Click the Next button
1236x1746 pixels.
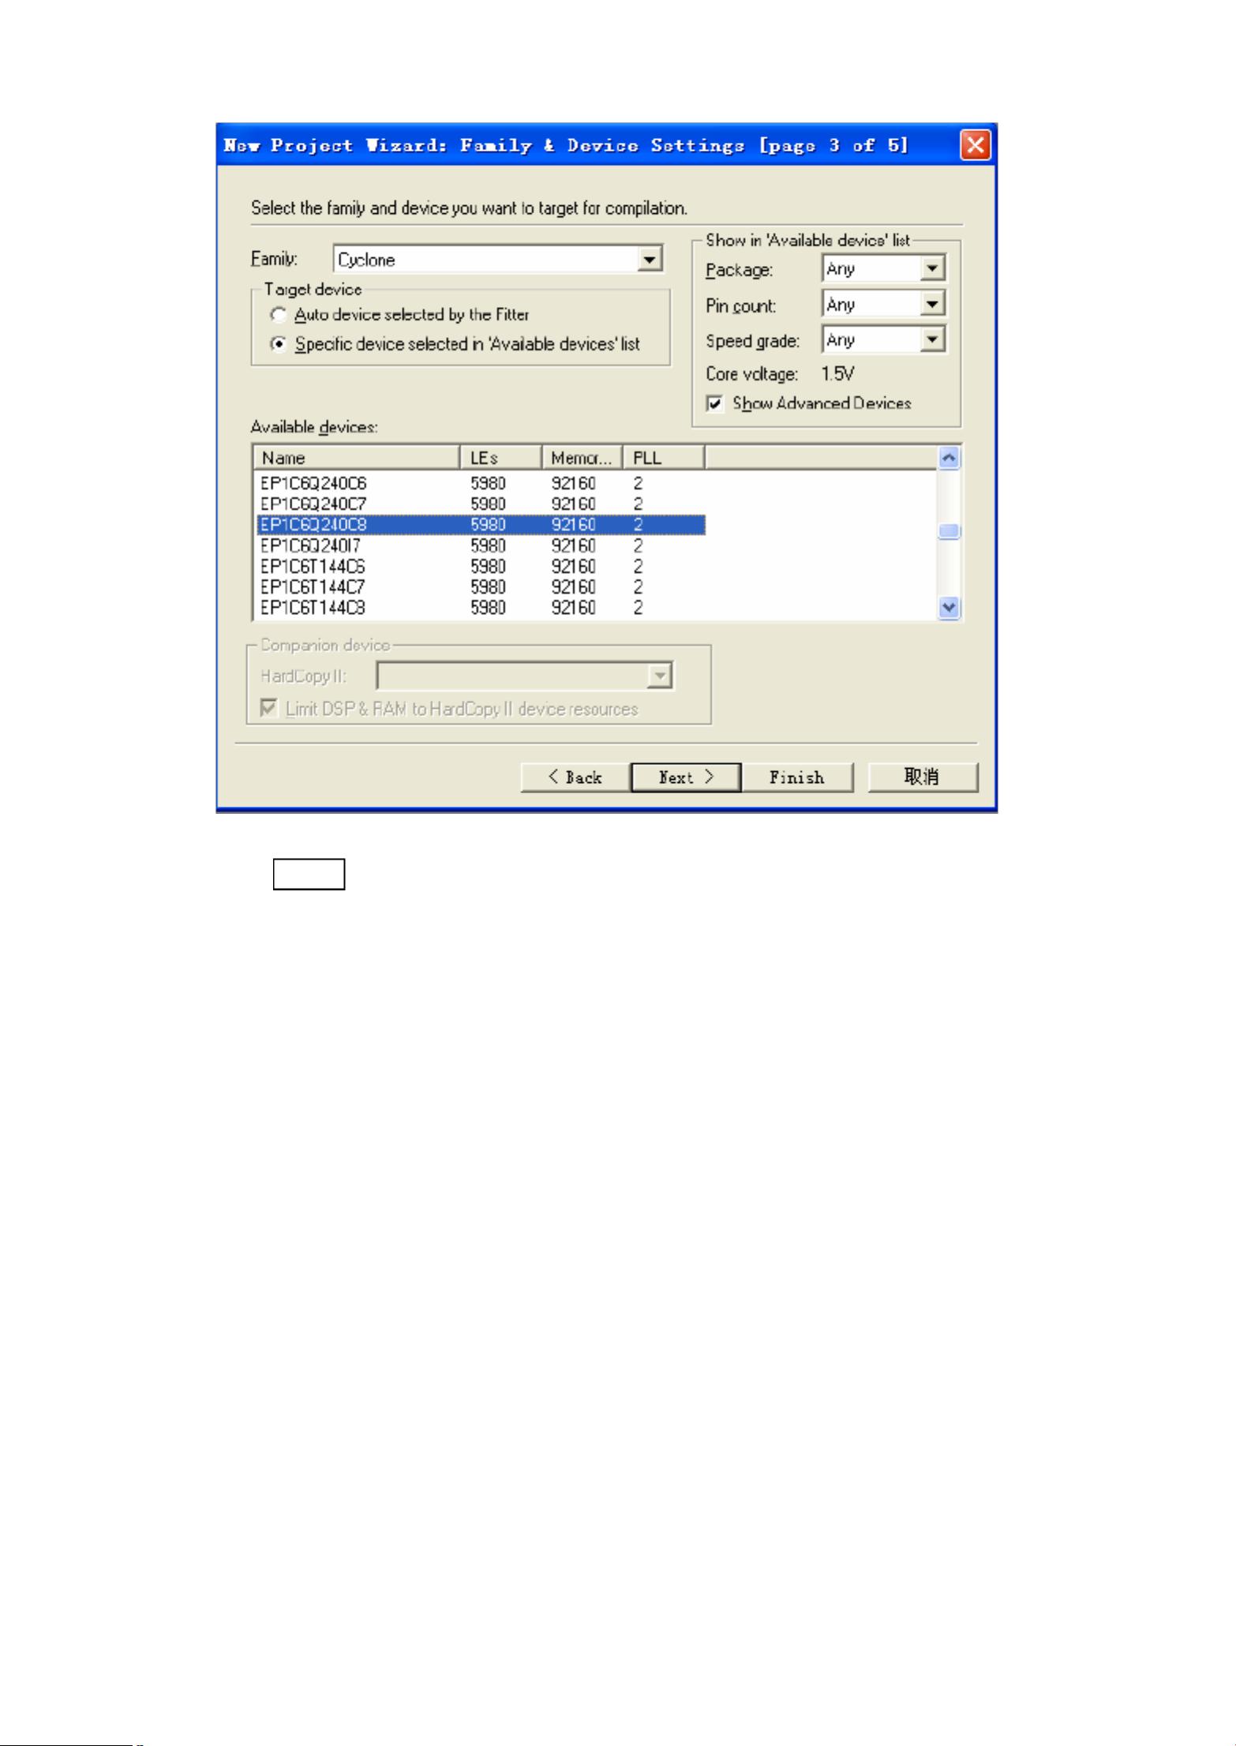click(686, 777)
